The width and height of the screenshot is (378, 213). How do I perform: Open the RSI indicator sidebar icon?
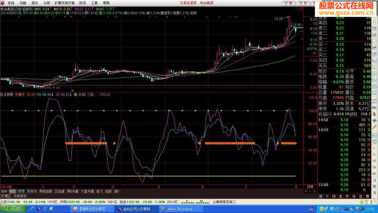pyautogui.click(x=374, y=107)
